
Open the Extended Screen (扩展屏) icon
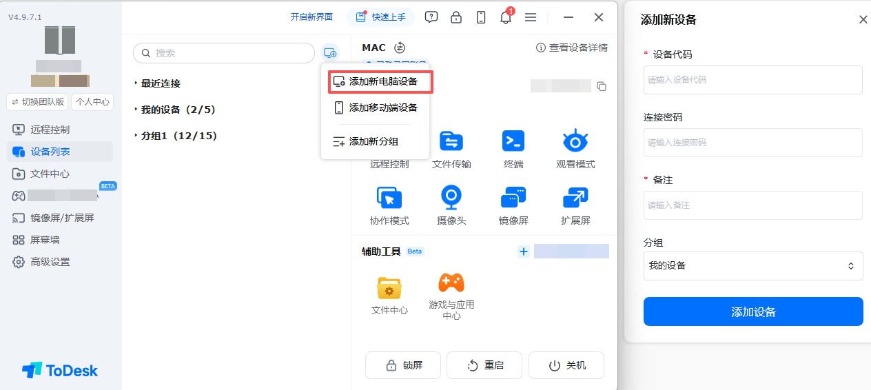coord(575,198)
